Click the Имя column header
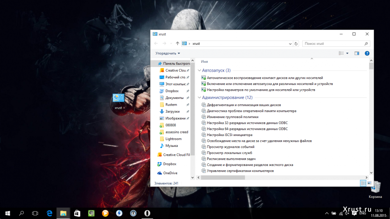 (x=204, y=62)
